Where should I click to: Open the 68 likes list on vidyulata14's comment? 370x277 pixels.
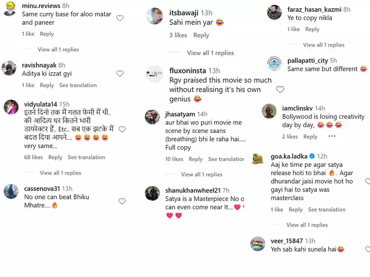33,157
